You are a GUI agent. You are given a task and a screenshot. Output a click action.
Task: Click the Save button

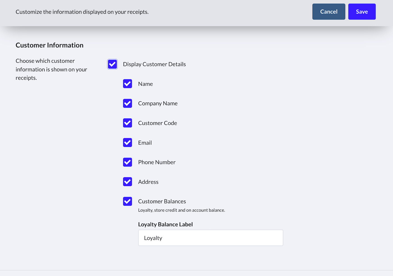362,12
